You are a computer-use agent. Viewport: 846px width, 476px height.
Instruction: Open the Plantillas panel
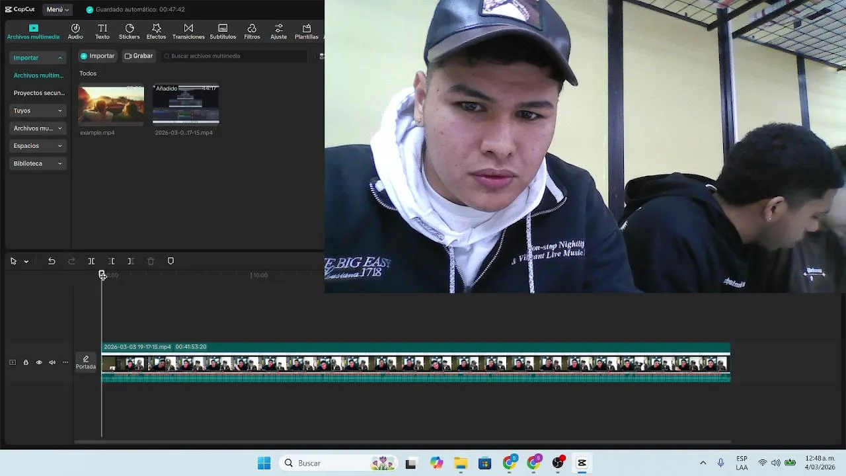point(307,31)
